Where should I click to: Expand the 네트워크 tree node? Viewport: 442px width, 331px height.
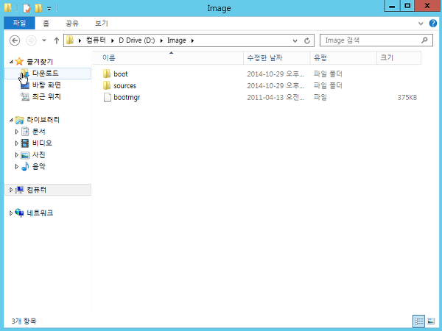(x=11, y=213)
